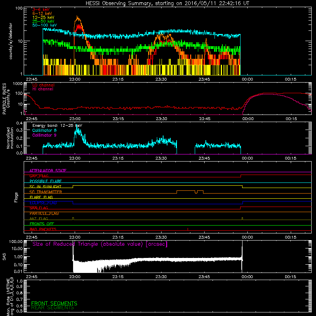This screenshot has width=316, height=316.
Task: Click the small red BAD_PACKETS tick mark
Action: 188,229
